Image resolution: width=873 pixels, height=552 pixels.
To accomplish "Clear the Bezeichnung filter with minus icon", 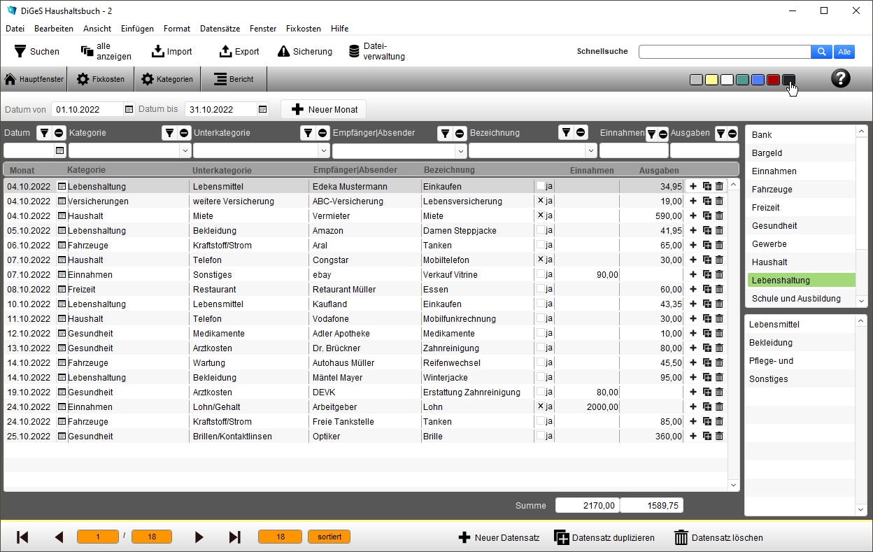I will pos(581,133).
